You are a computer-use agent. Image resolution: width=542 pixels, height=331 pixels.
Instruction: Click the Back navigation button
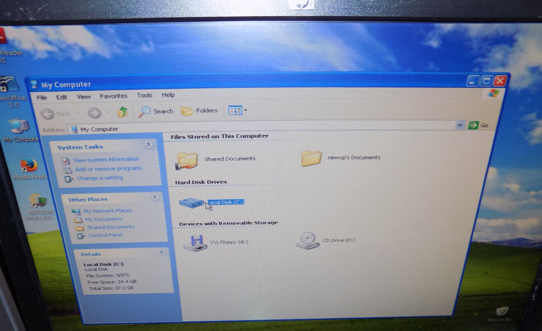pos(56,114)
